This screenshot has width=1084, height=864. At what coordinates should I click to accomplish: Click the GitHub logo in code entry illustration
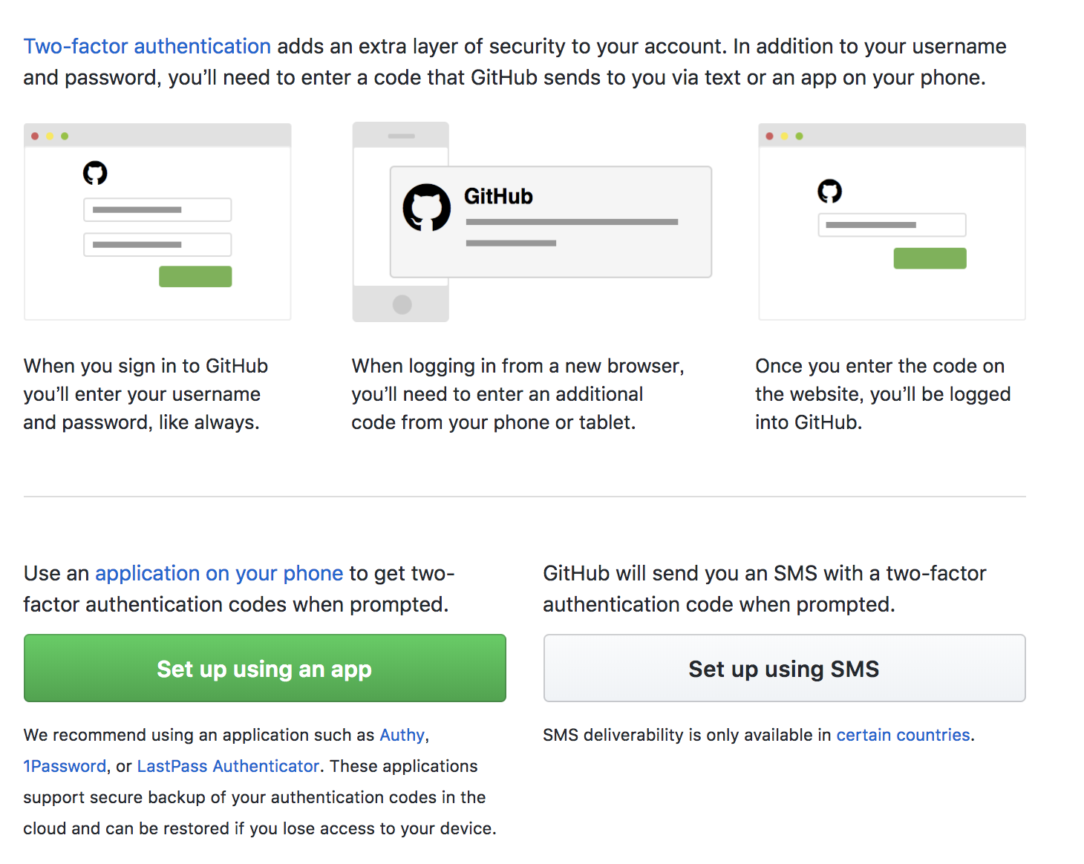[x=829, y=191]
